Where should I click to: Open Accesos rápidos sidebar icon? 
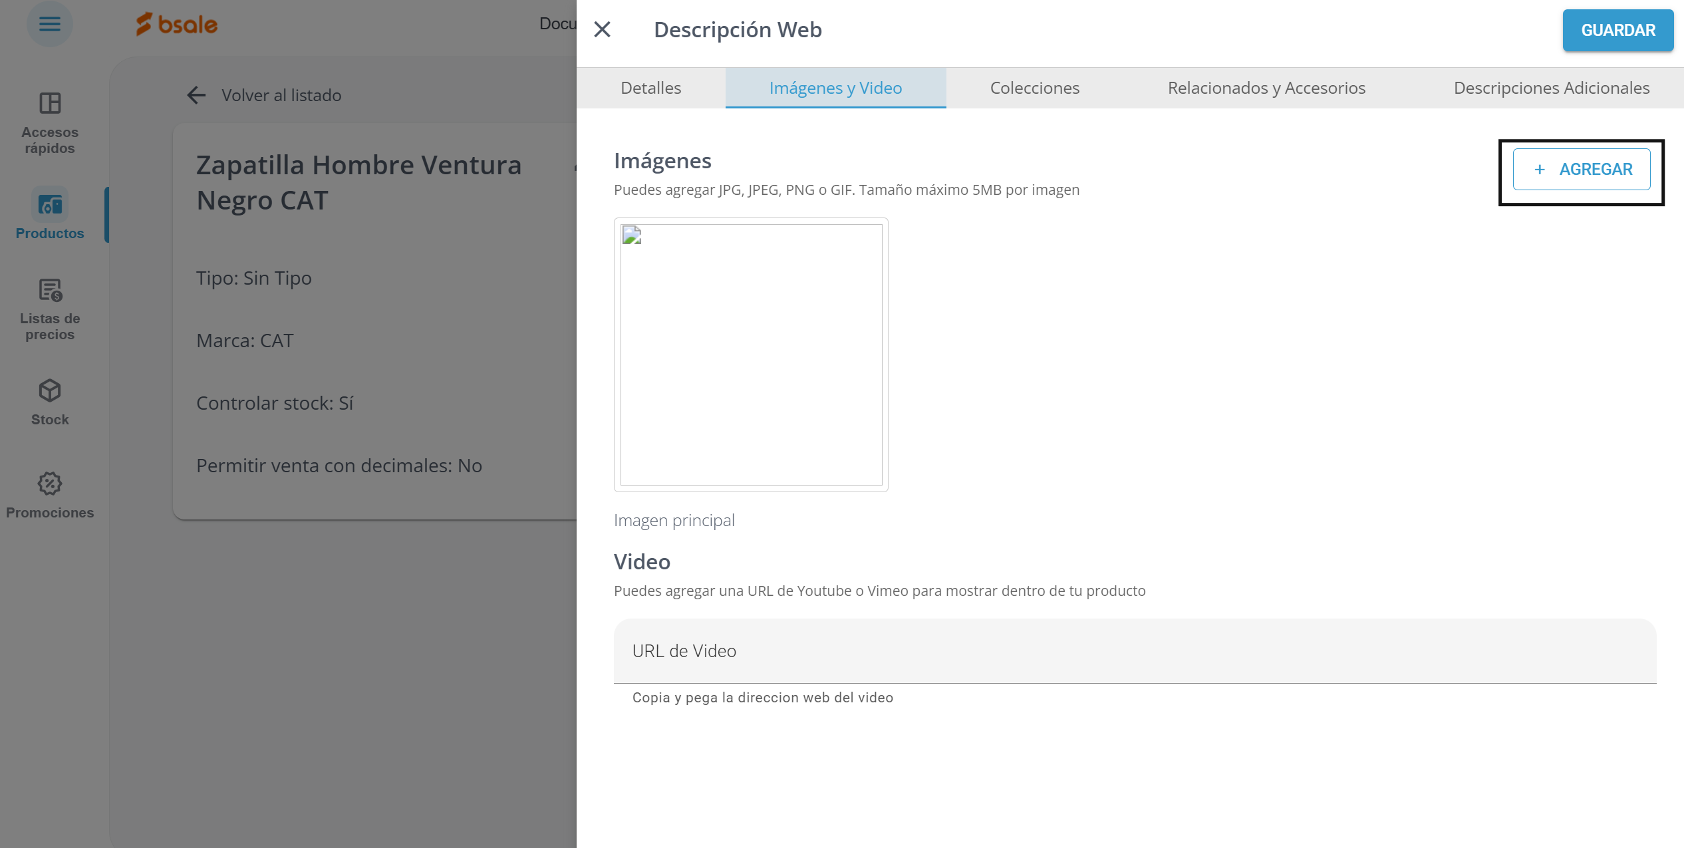click(50, 104)
